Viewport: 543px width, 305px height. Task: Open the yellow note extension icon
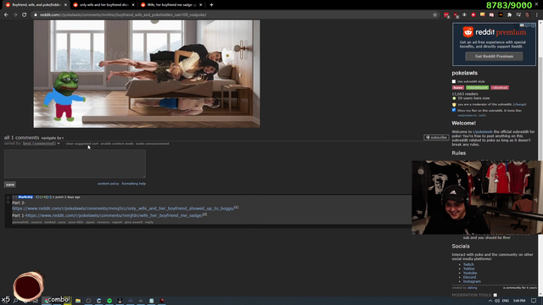(x=483, y=15)
